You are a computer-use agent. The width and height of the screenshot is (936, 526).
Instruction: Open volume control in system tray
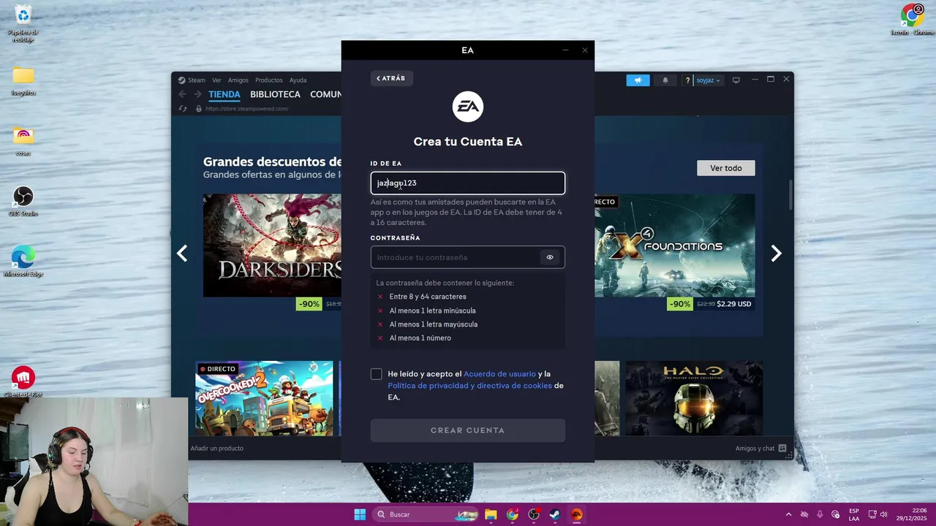[x=884, y=514]
